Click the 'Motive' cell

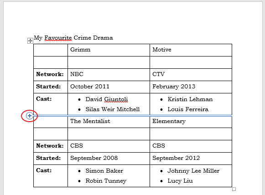(191, 50)
